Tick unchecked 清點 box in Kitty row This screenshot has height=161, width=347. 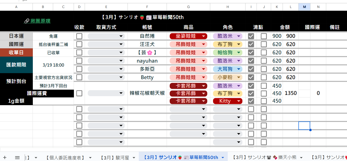(264, 101)
